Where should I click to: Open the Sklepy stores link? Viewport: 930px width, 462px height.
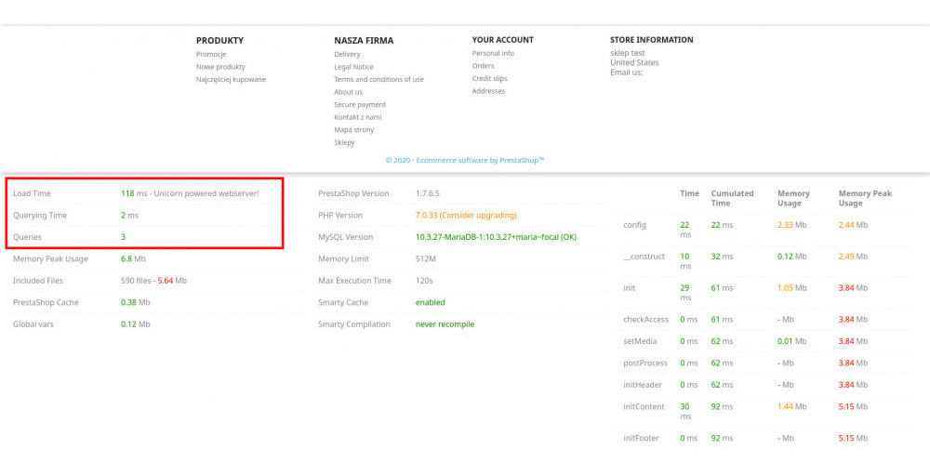tap(345, 142)
